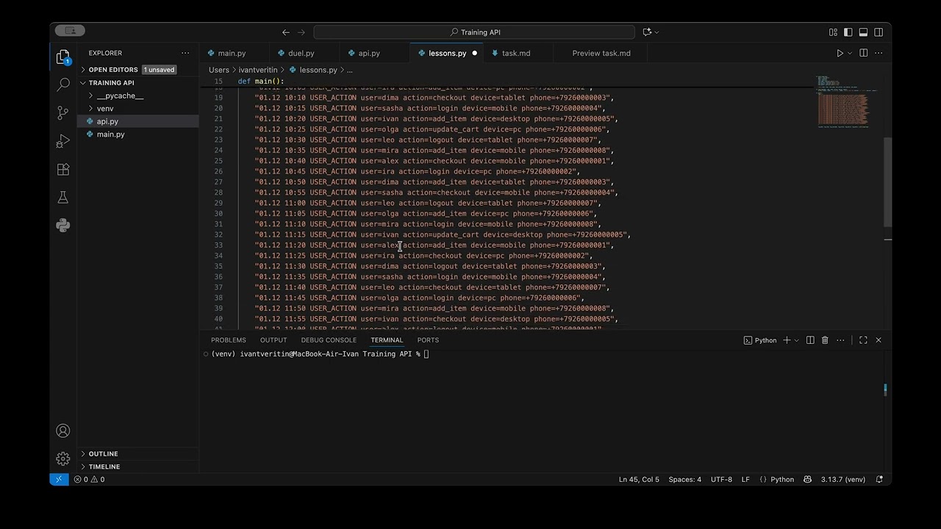Image resolution: width=941 pixels, height=529 pixels.
Task: Open remote window indicator in status bar
Action: [60, 479]
